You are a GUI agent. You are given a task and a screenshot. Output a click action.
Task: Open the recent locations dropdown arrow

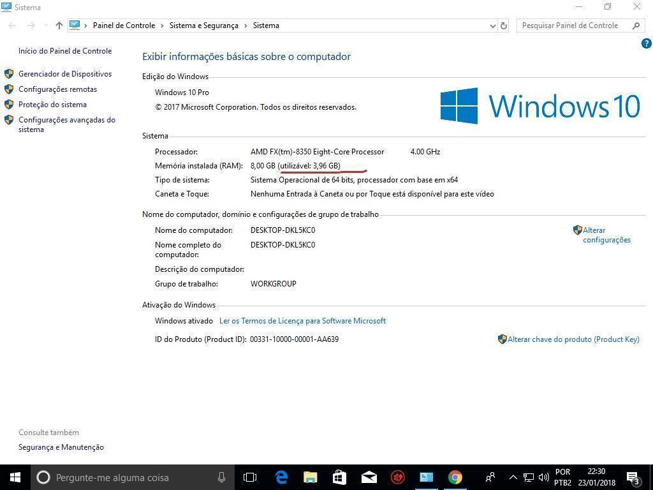(46, 26)
